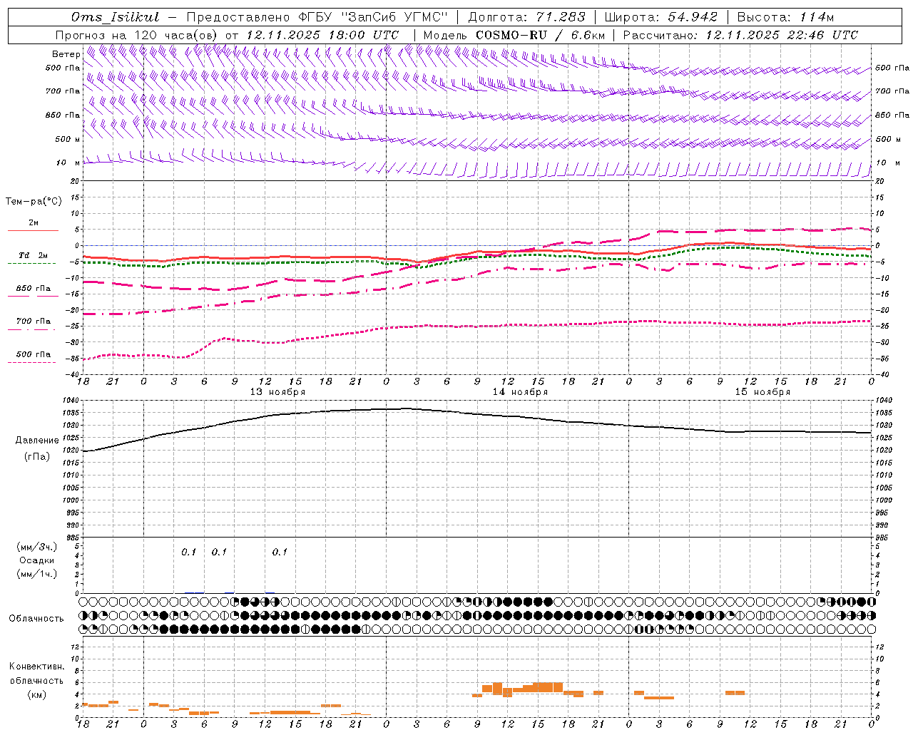
Task: Click the 'Долгота: 71.283' header value
Action: point(526,17)
